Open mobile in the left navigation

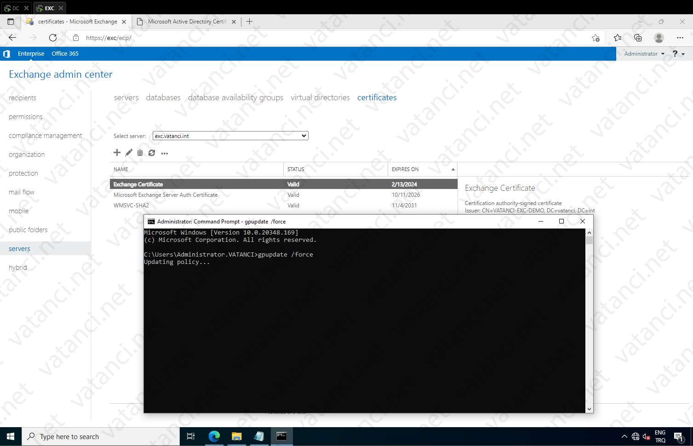tap(18, 211)
